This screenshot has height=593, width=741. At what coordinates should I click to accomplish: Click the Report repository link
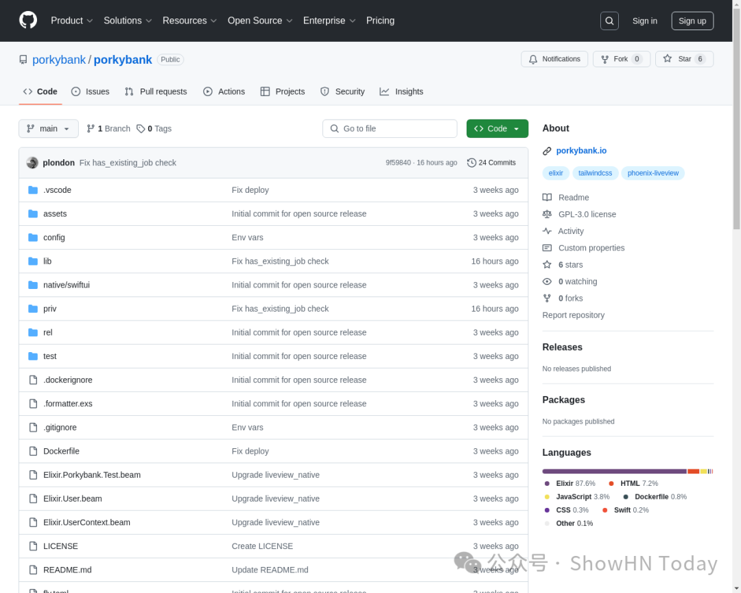click(573, 315)
